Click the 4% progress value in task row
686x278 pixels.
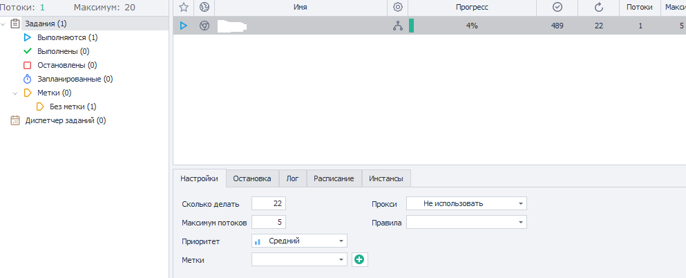472,26
